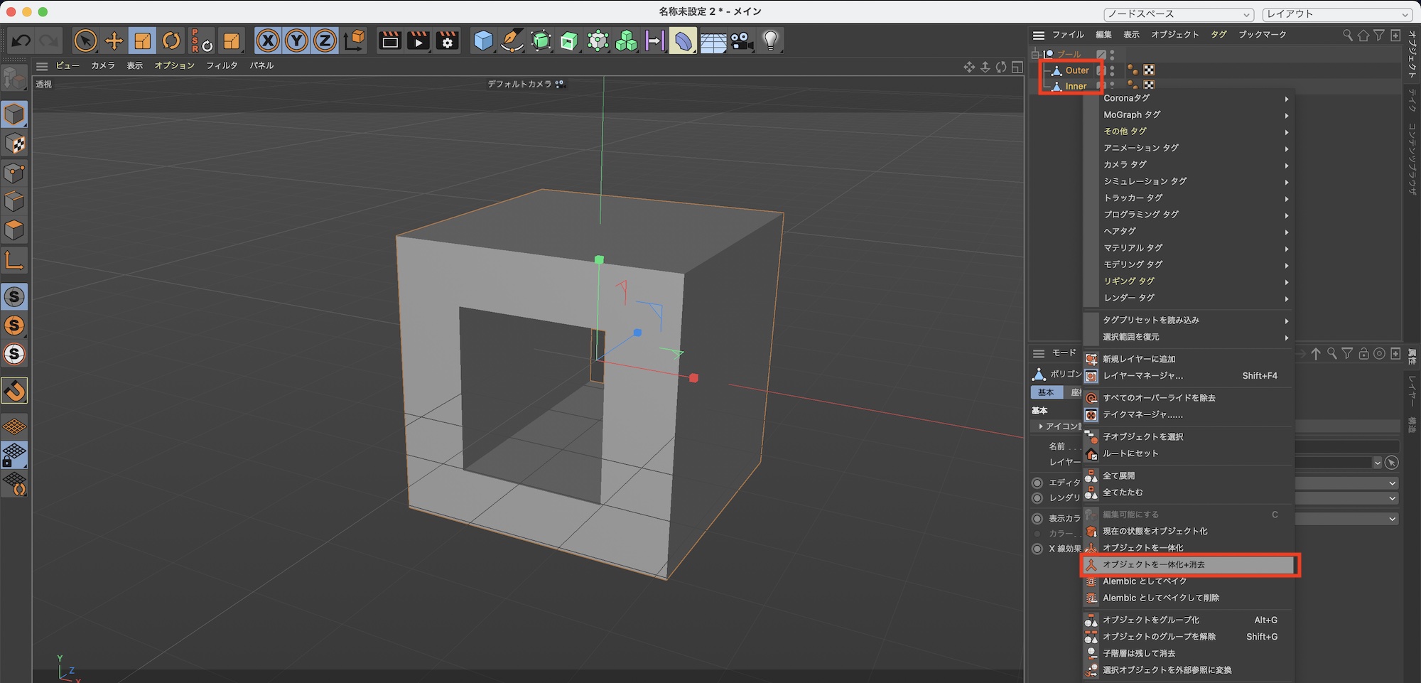Click the search icon in Object Manager
Screen dimensions: 1421x683
click(1347, 35)
